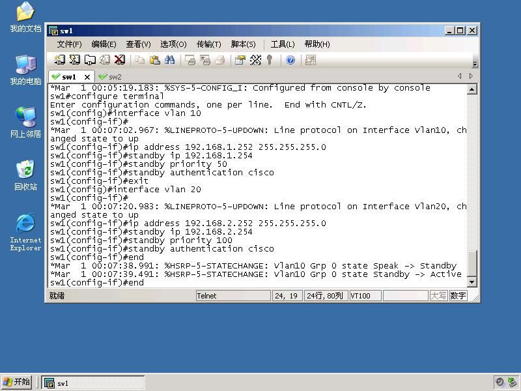Click the terminal scrollbar down arrow
The image size is (521, 391).
tap(472, 282)
